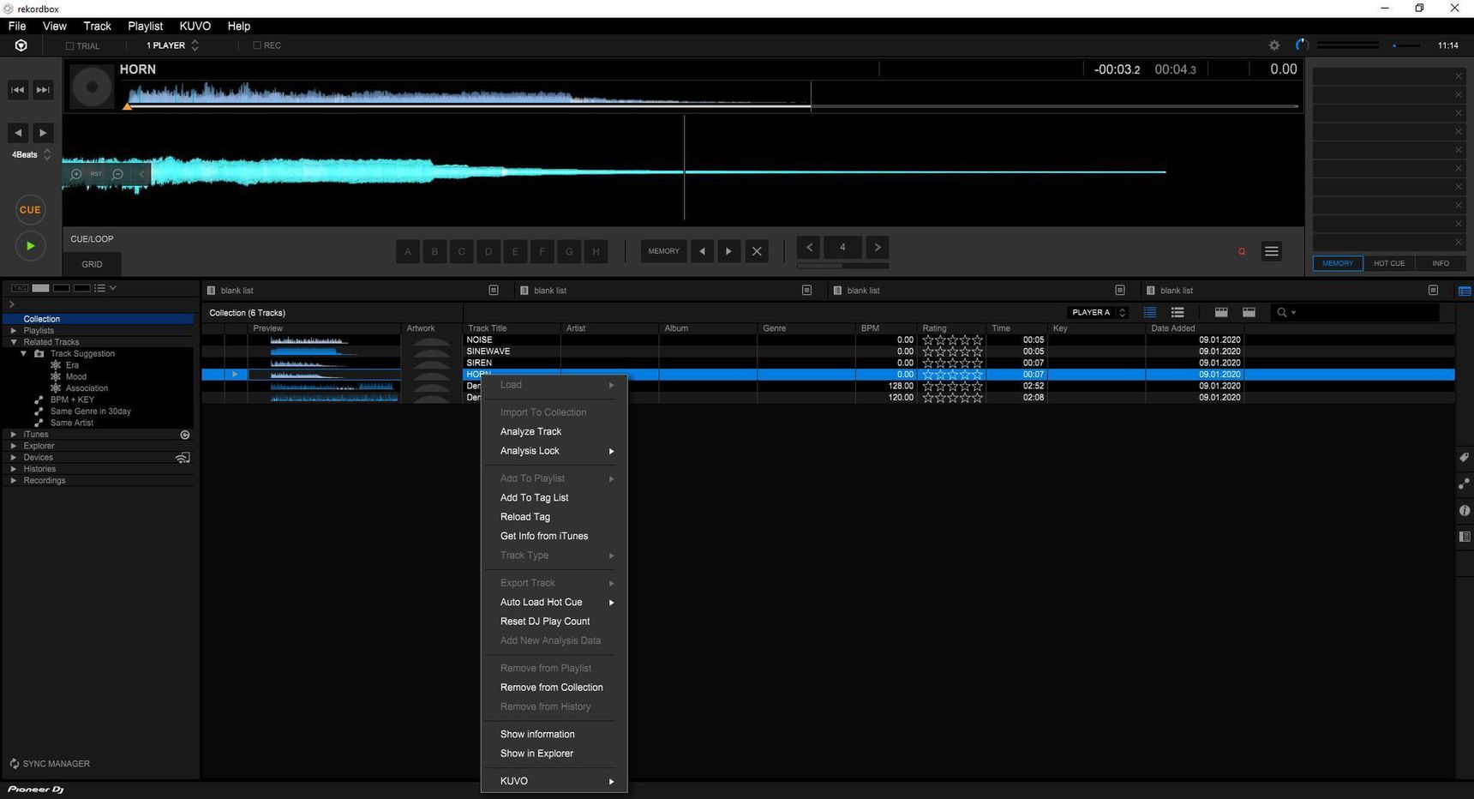Open the File menu

pyautogui.click(x=17, y=26)
